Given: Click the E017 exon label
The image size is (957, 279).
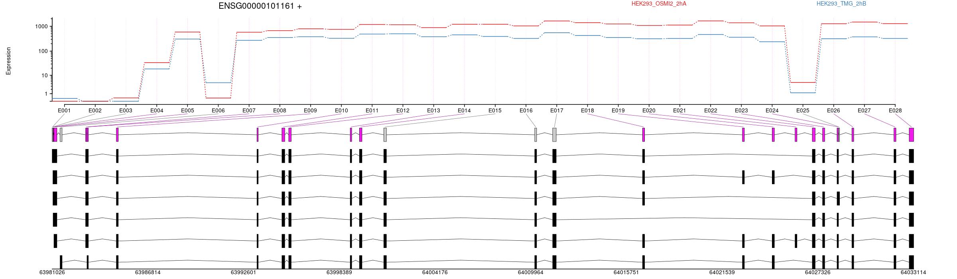Looking at the screenshot, I should click(x=557, y=110).
